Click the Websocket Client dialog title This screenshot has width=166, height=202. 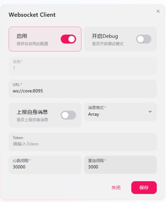tap(32, 15)
